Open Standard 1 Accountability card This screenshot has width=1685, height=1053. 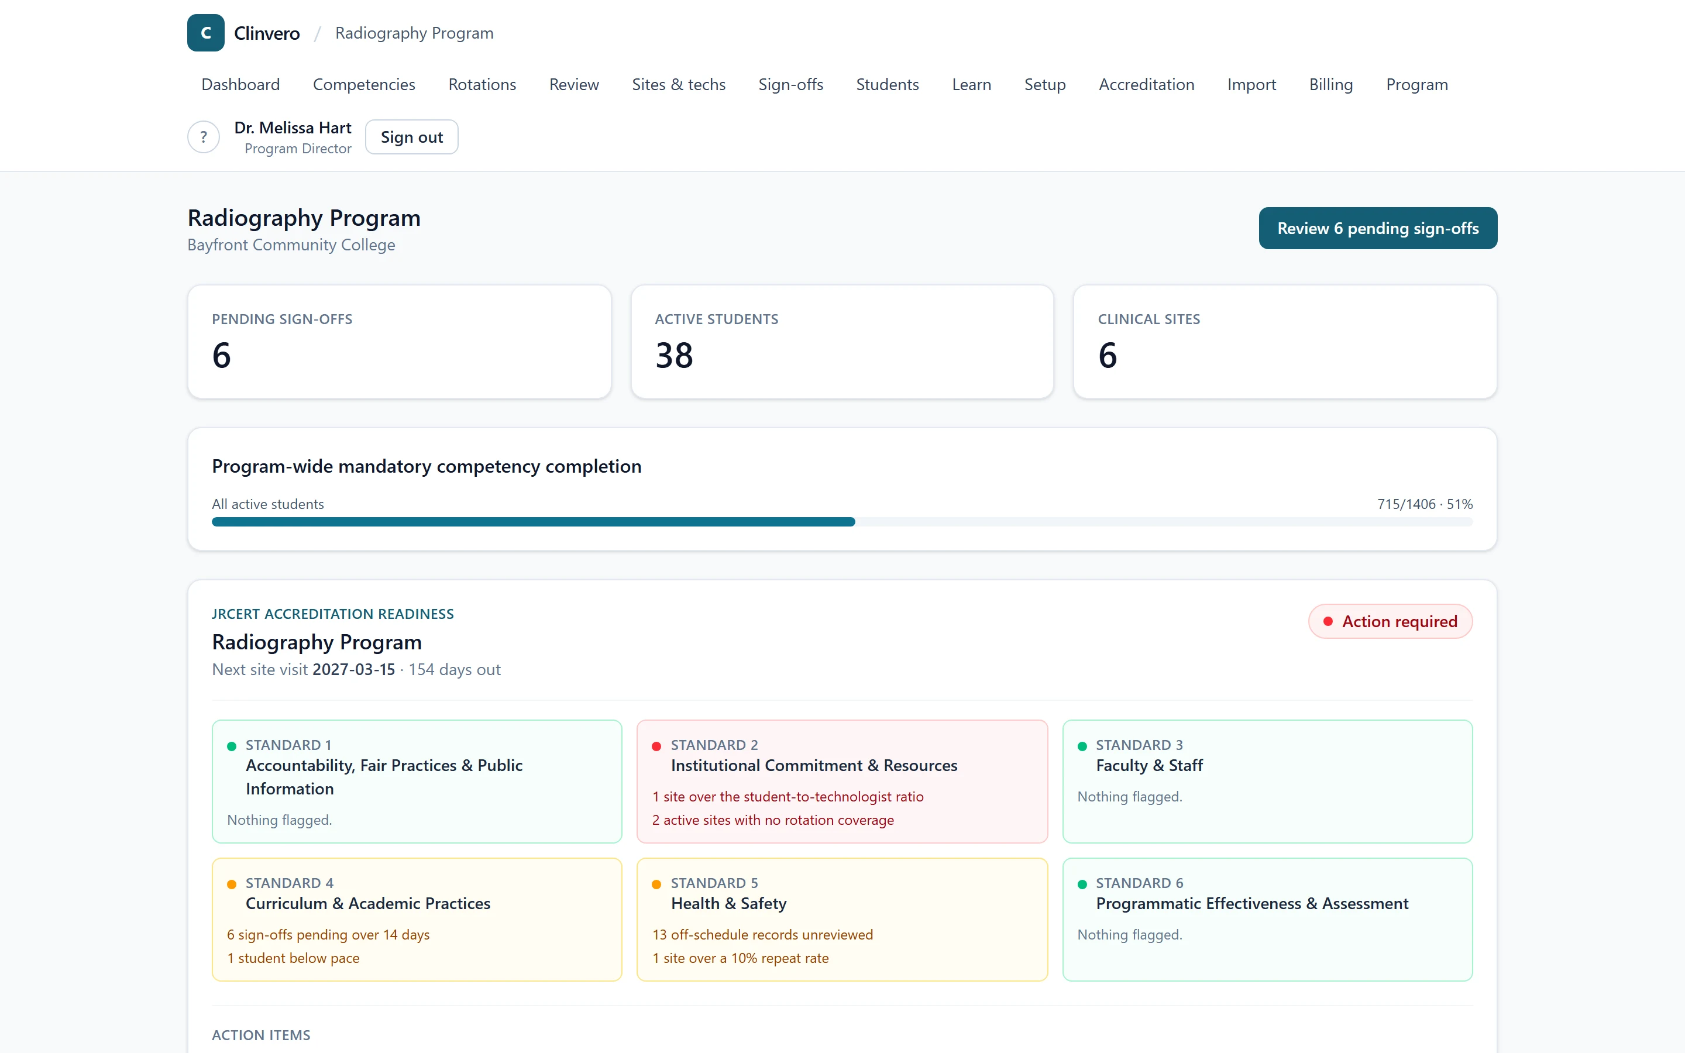coord(417,782)
